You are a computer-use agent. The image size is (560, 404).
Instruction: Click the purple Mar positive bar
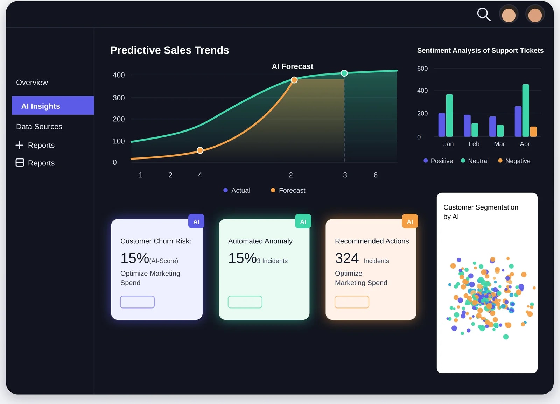coord(493,127)
